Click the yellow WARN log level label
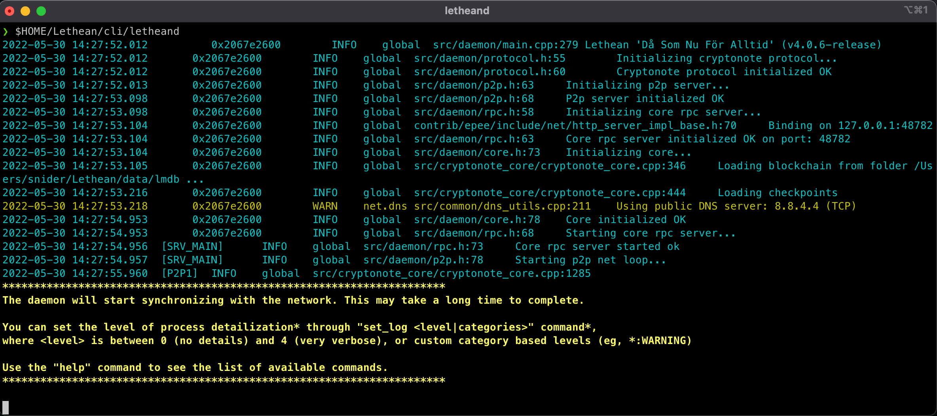The width and height of the screenshot is (937, 416). [x=325, y=206]
